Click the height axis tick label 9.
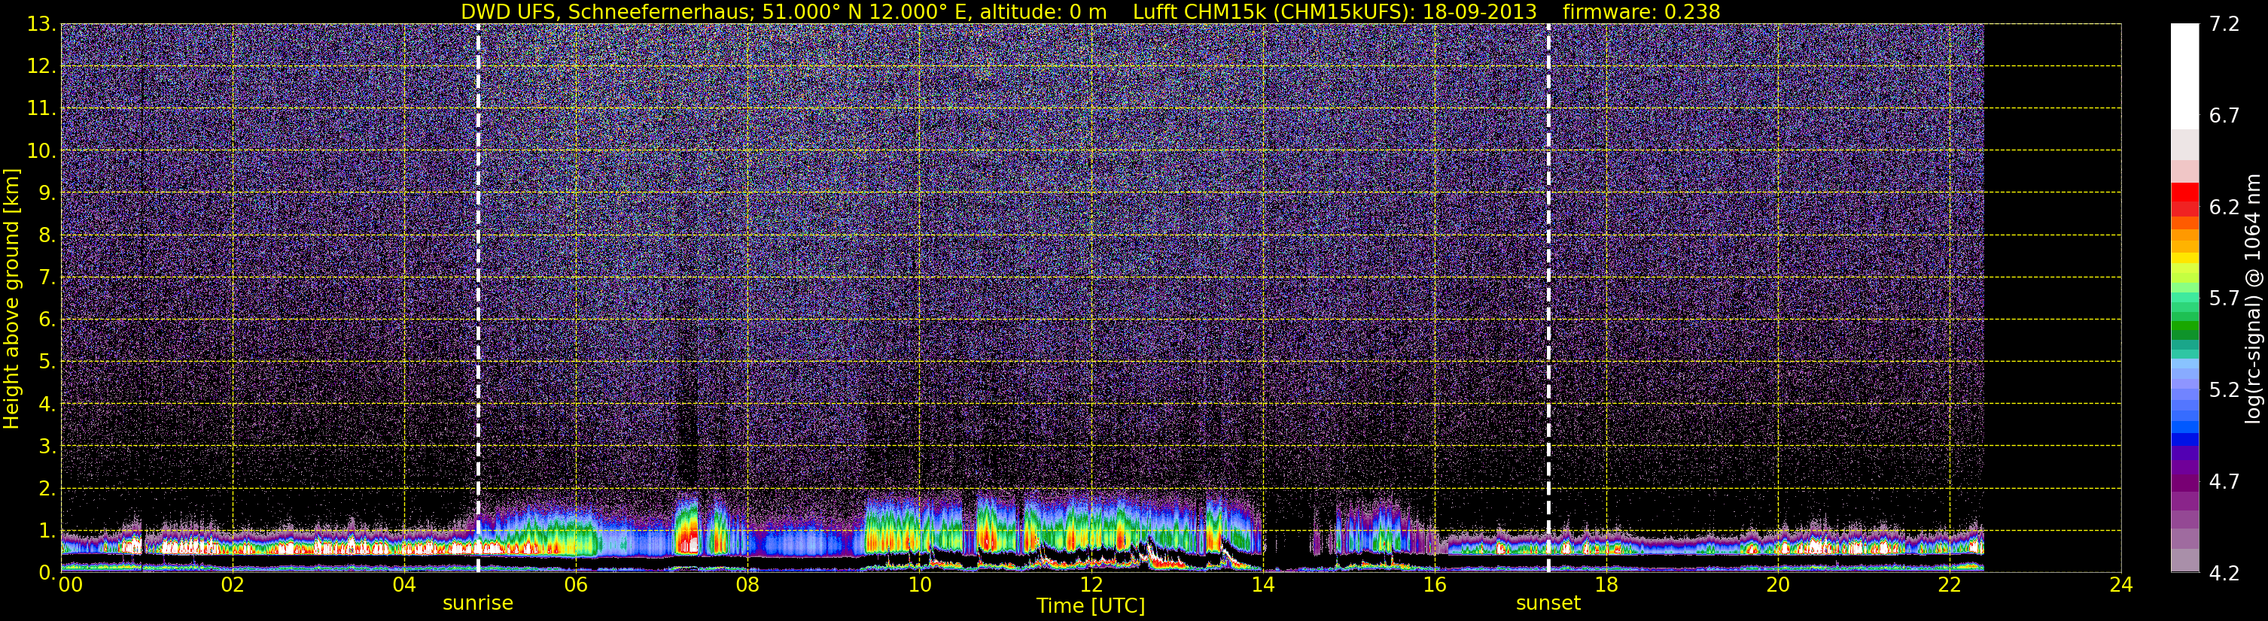 click(x=47, y=193)
